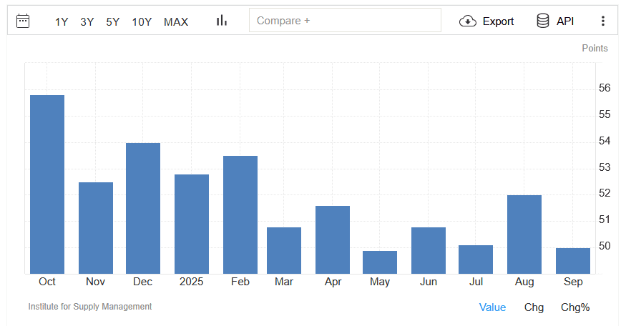The height and width of the screenshot is (326, 631).
Task: Click the Jul bar in chart
Action: tap(476, 260)
